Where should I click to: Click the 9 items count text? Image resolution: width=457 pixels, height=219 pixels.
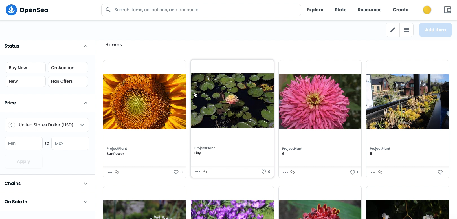113,45
